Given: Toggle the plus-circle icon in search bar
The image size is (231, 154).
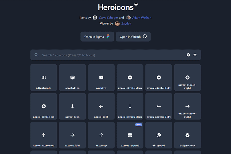Looking at the screenshot, I should tap(188, 55).
